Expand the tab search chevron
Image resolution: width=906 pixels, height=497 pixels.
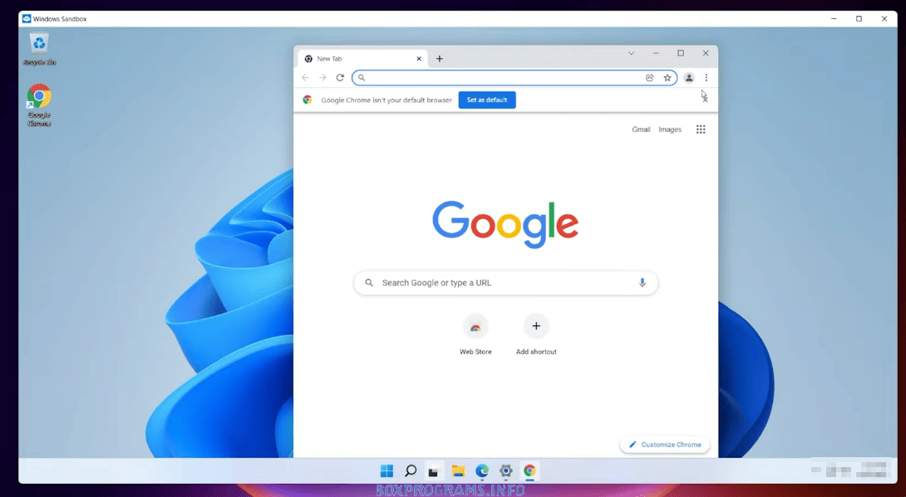pos(631,53)
